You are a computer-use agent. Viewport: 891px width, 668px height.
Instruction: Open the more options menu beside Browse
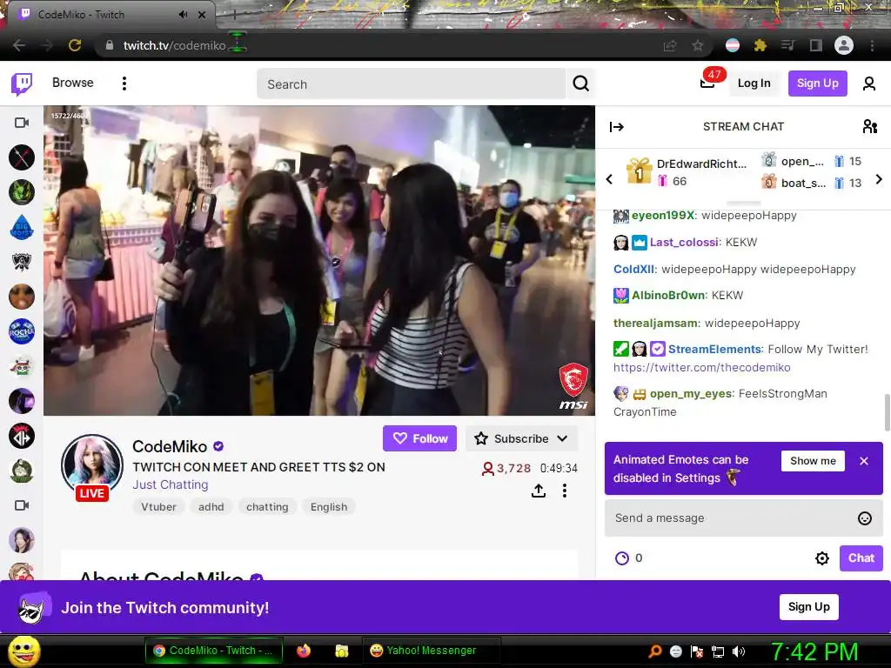(x=124, y=83)
